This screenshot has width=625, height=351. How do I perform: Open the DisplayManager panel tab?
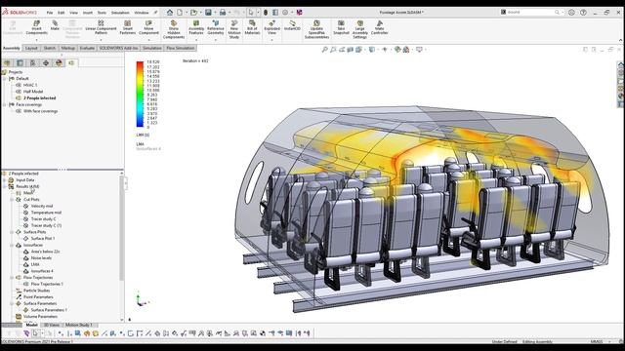click(x=59, y=62)
